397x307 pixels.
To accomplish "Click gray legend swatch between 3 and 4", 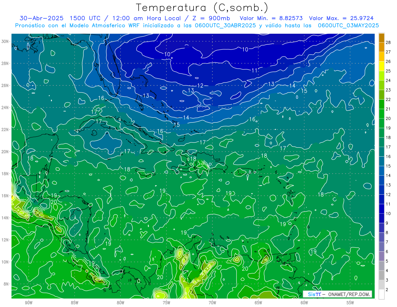I will pos(381,276).
